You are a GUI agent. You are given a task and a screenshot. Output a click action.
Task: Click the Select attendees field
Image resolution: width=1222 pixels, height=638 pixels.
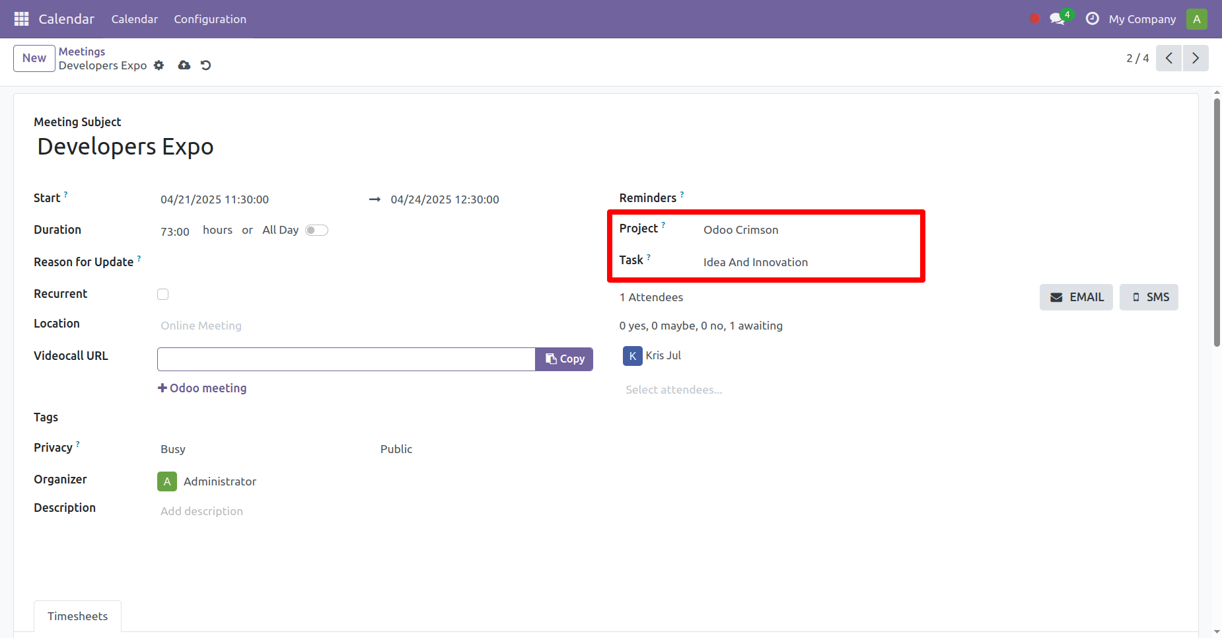coord(673,389)
